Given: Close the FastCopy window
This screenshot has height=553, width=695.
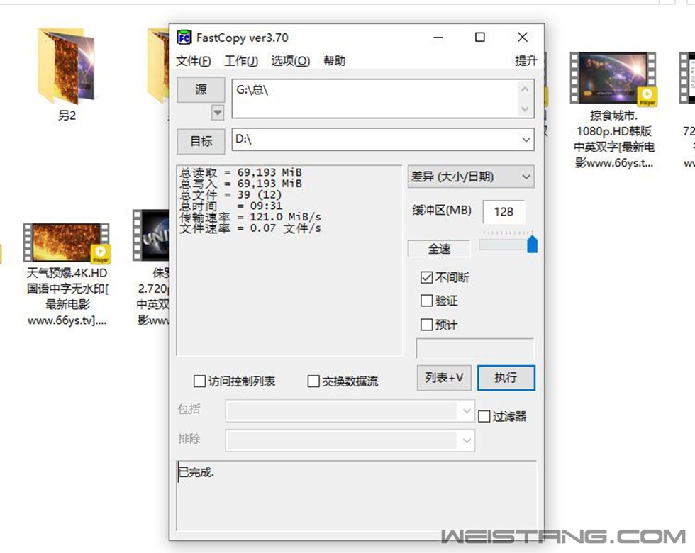Looking at the screenshot, I should tap(523, 38).
